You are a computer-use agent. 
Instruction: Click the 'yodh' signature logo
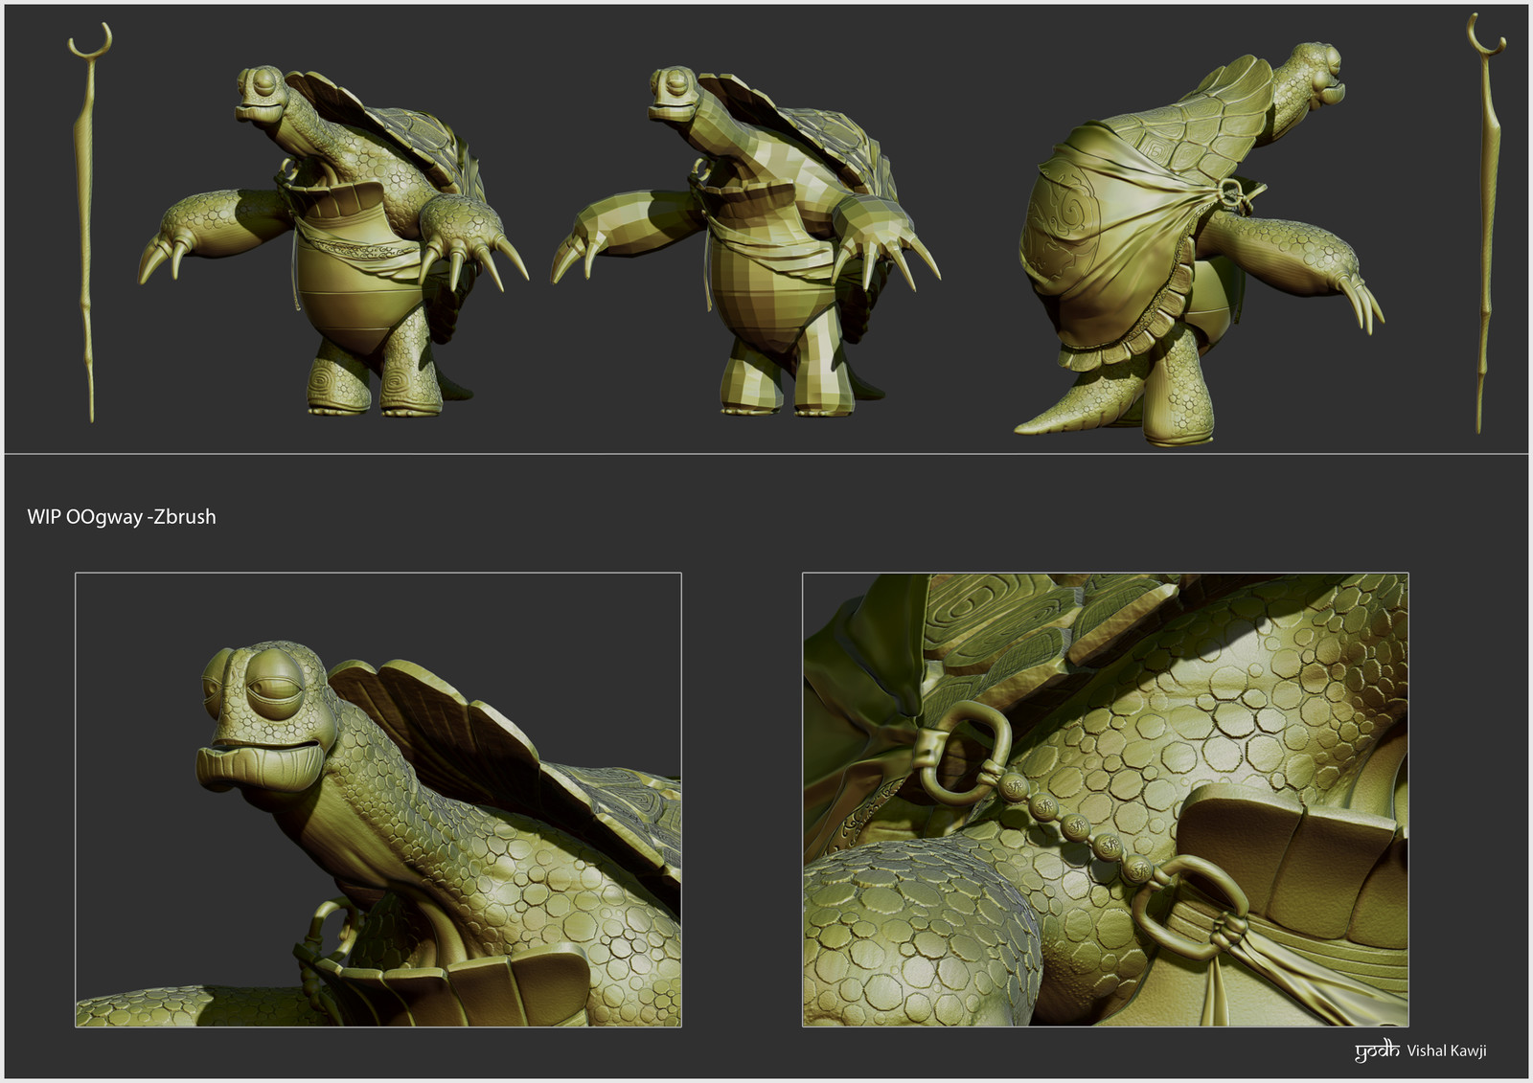tap(1377, 1051)
